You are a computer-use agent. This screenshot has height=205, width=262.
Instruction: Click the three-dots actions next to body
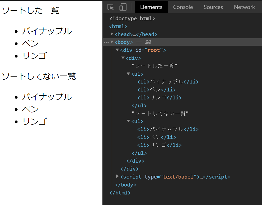pyautogui.click(x=106, y=42)
